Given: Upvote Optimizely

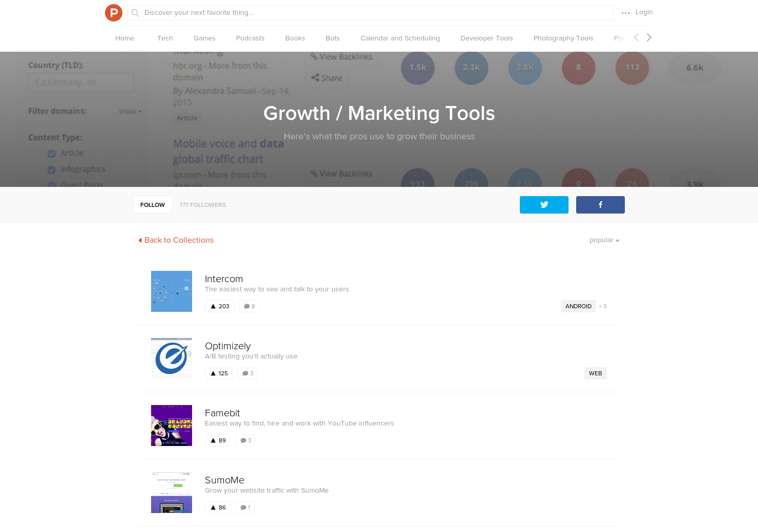Looking at the screenshot, I should point(218,373).
